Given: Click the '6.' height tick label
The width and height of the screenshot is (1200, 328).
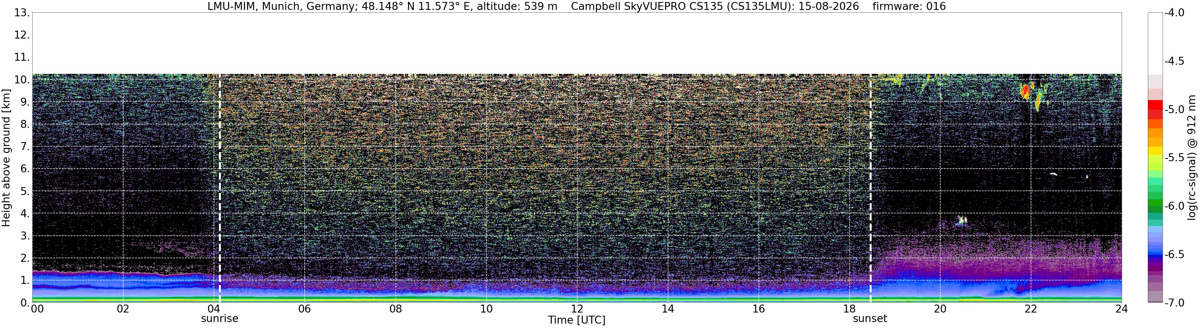Looking at the screenshot, I should click(25, 169).
